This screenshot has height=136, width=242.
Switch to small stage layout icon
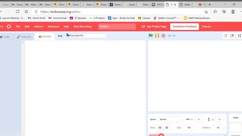click(x=225, y=36)
